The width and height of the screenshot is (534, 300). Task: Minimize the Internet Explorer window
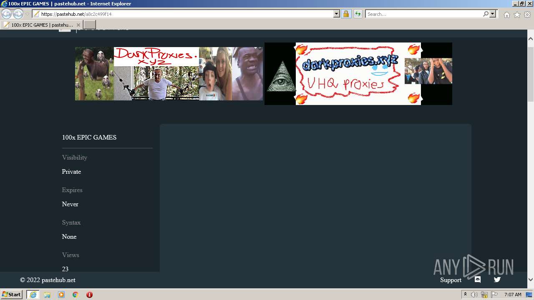515,4
